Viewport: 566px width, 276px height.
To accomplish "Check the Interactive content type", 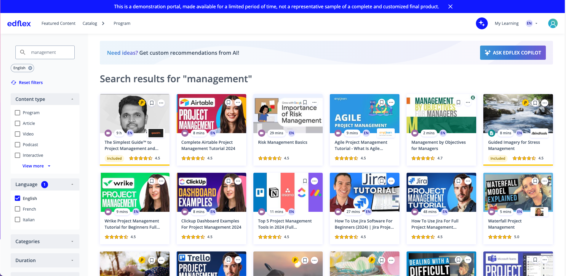I will [x=17, y=155].
